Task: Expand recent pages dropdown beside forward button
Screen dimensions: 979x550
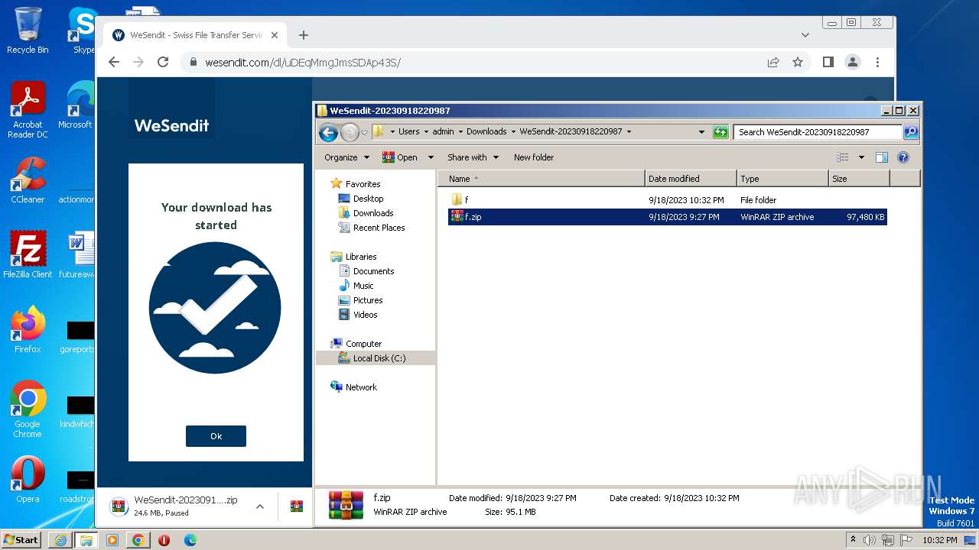Action: click(365, 132)
